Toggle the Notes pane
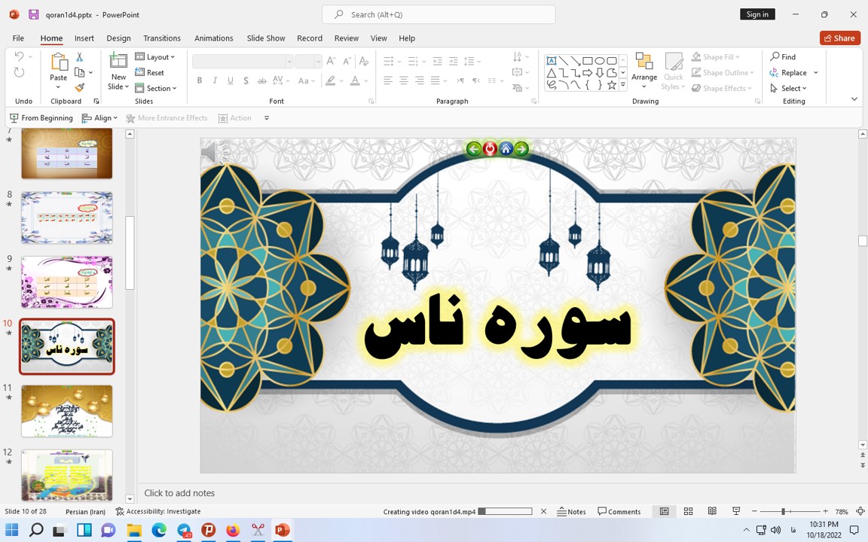 (x=572, y=511)
